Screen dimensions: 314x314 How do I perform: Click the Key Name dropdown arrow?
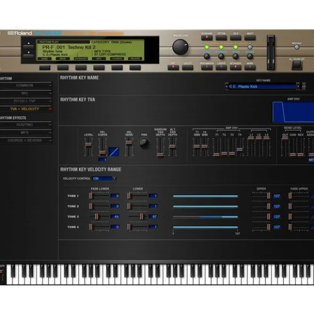click(x=299, y=87)
